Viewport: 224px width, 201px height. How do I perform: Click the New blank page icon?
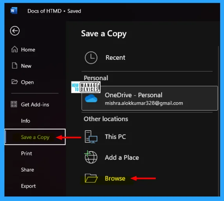15,65
